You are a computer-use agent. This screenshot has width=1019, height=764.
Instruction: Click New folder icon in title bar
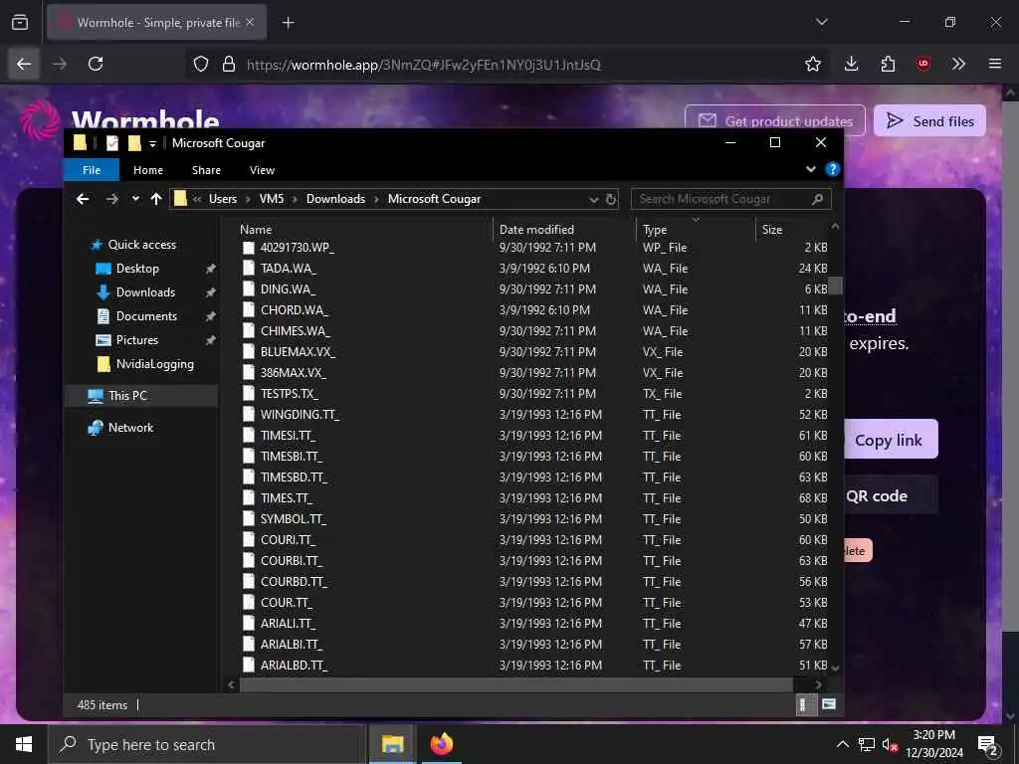coord(134,143)
